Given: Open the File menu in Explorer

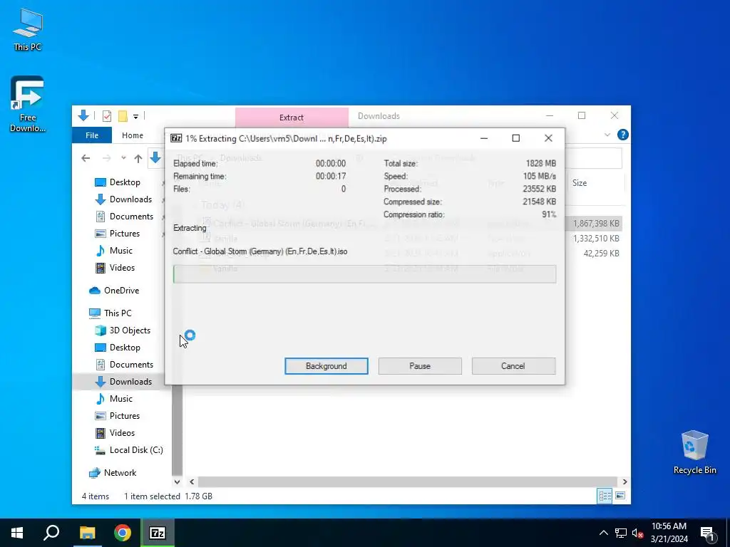Looking at the screenshot, I should (92, 135).
